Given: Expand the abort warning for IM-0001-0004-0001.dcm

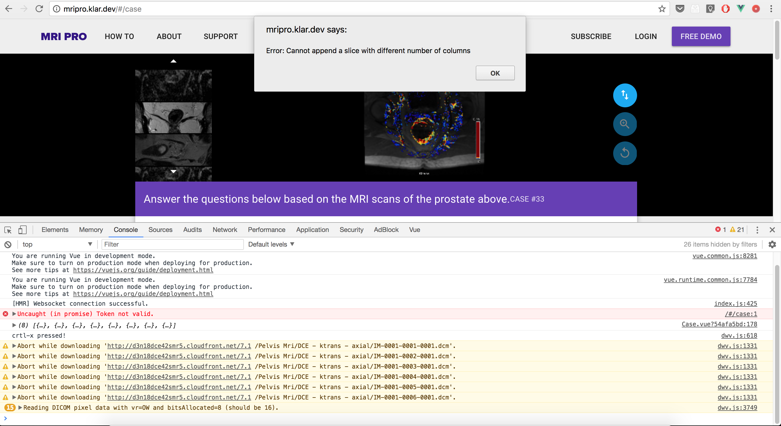Looking at the screenshot, I should point(14,377).
